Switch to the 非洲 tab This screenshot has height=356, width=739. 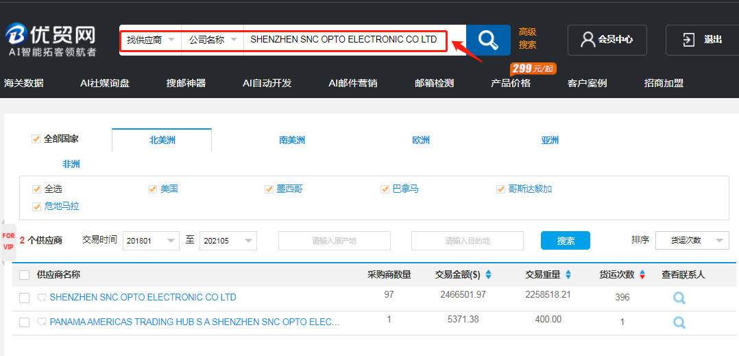click(71, 164)
